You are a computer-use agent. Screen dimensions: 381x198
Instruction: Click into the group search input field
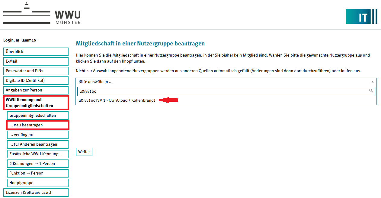click(x=222, y=91)
